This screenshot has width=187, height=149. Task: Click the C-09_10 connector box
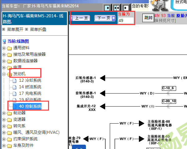pos(169,101)
